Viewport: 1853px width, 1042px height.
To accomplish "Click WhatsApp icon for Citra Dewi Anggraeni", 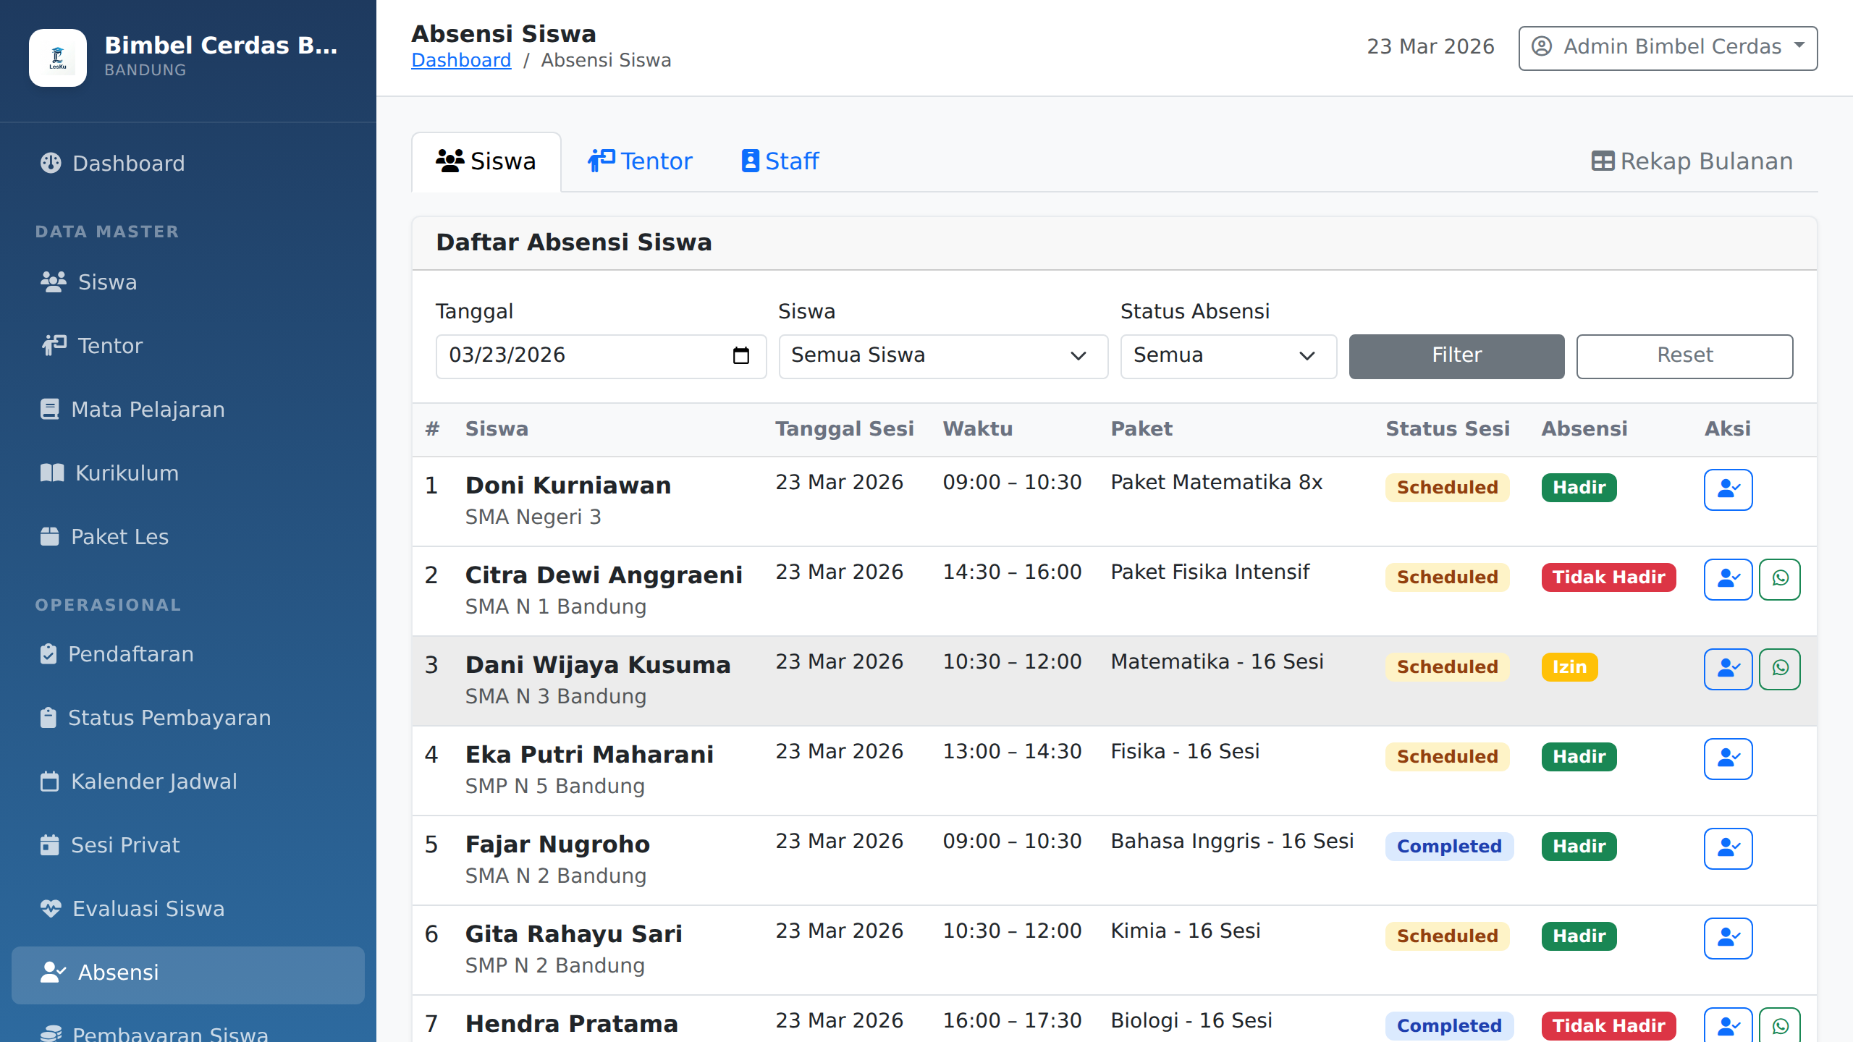I will point(1780,580).
